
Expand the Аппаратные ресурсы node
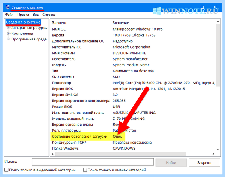coord(8,28)
